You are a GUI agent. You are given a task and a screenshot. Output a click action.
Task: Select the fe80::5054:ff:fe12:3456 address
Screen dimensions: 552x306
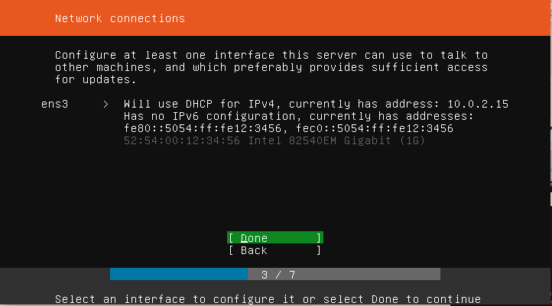200,128
